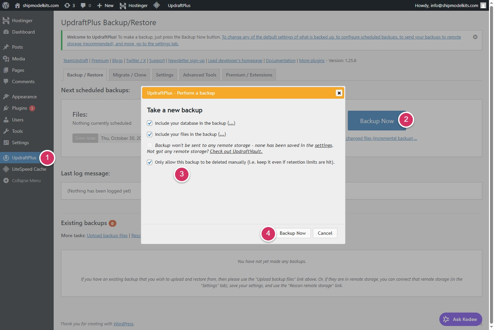Toggle Only allow manual deletion checkbox

(x=150, y=162)
